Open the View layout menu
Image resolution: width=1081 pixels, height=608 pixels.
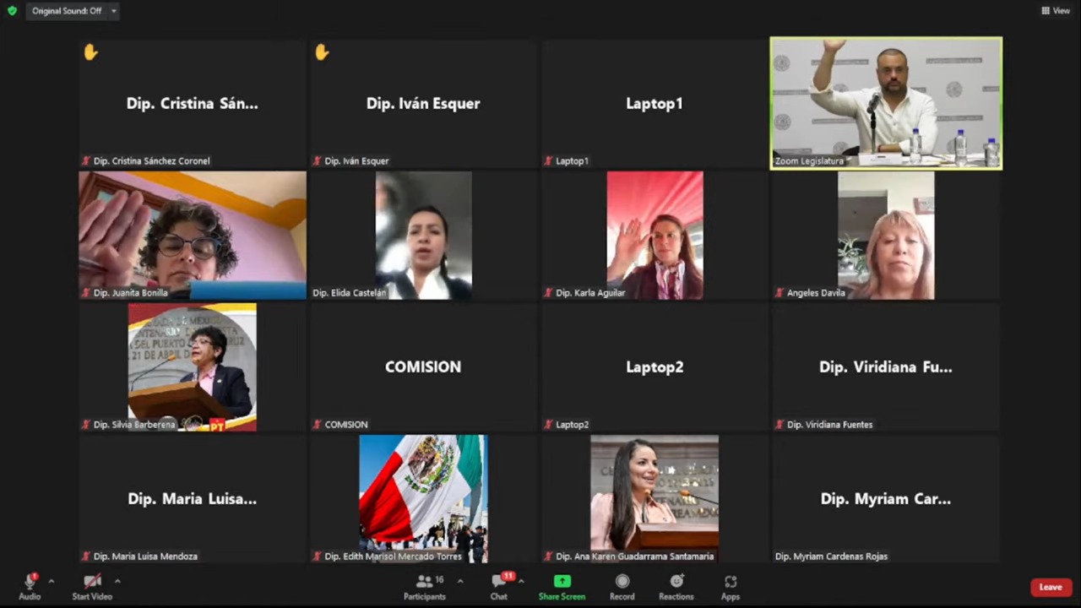point(1056,11)
